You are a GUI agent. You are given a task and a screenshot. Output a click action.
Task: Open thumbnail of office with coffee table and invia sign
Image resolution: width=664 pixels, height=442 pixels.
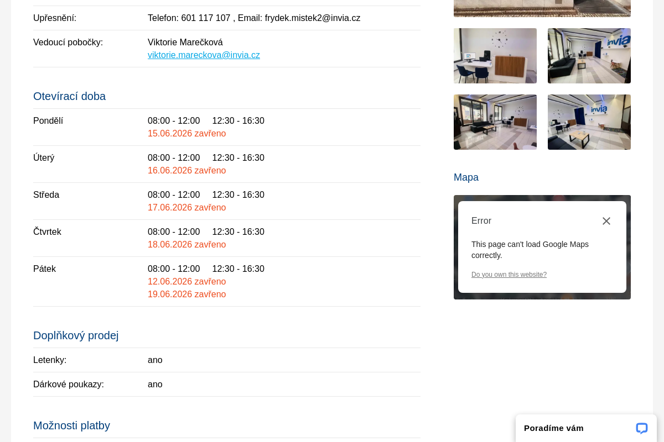[x=589, y=122]
